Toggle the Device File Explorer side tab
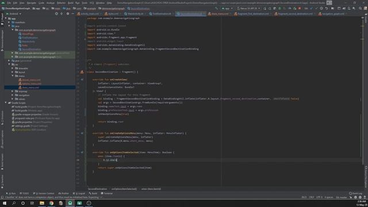This screenshot has height=207, width=368. click(x=366, y=177)
